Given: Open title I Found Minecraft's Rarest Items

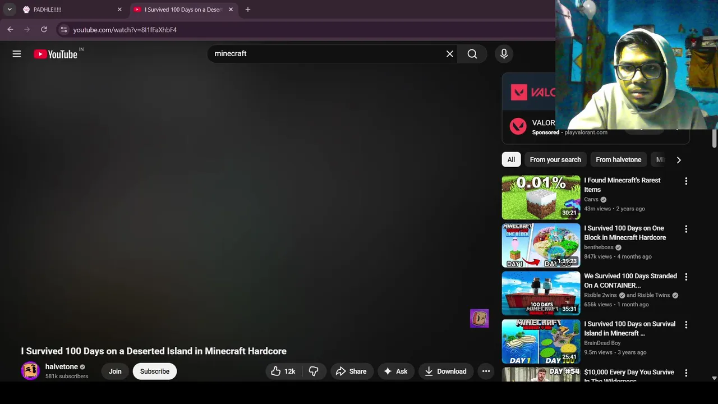Looking at the screenshot, I should 622,185.
